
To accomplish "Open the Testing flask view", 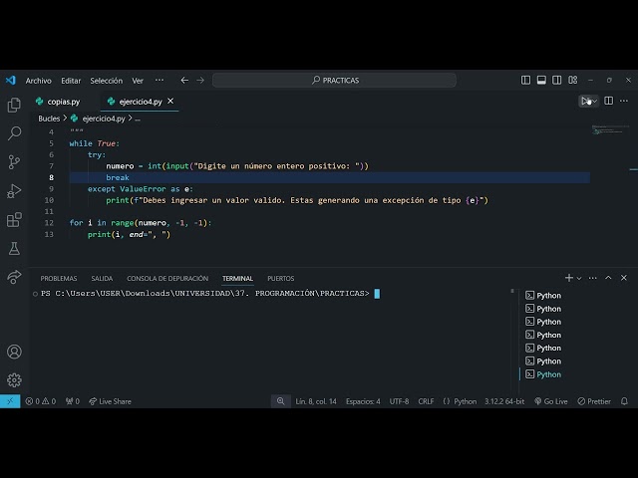I will (x=14, y=248).
